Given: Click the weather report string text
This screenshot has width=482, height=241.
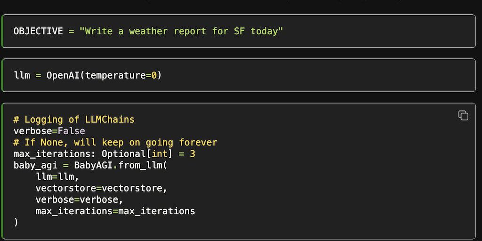Looking at the screenshot, I should pos(181,31).
